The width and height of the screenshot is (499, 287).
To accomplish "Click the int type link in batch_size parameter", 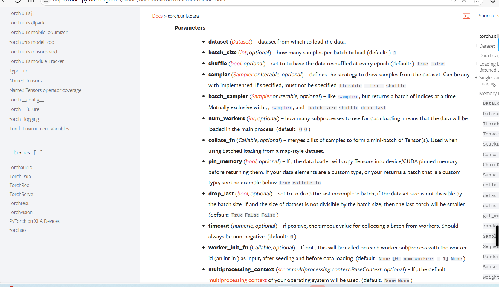I will point(243,53).
